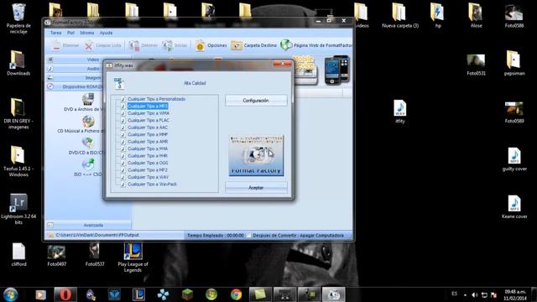The height and width of the screenshot is (302, 537).
Task: Toggle Después de Convertir Apagar Computadora checkbox
Action: (x=249, y=235)
